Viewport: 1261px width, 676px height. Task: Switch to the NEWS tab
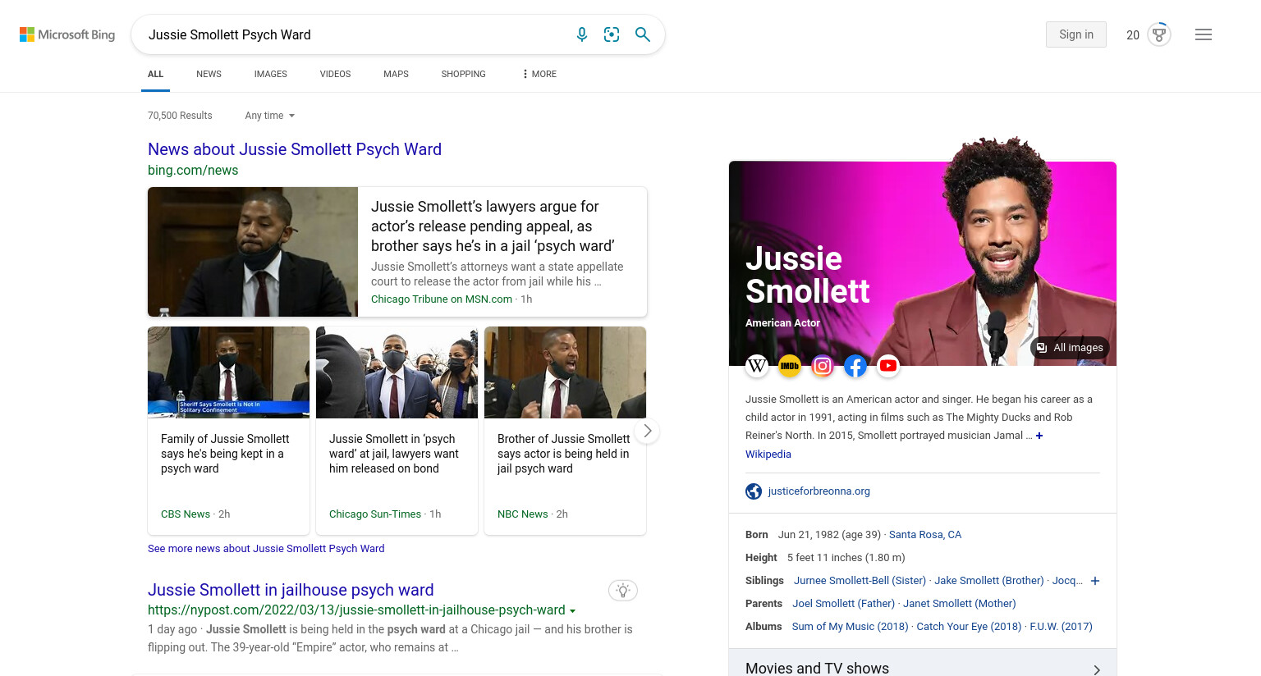pyautogui.click(x=209, y=74)
